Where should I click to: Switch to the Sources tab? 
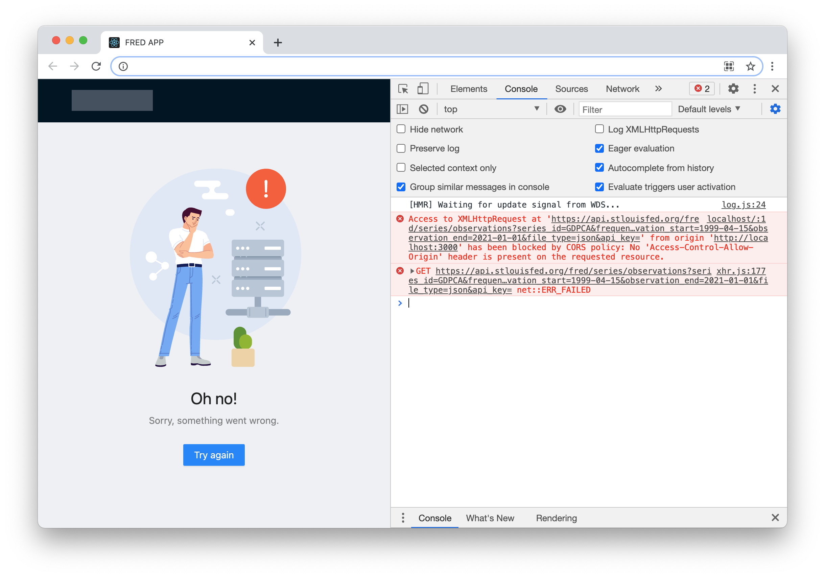pyautogui.click(x=571, y=89)
